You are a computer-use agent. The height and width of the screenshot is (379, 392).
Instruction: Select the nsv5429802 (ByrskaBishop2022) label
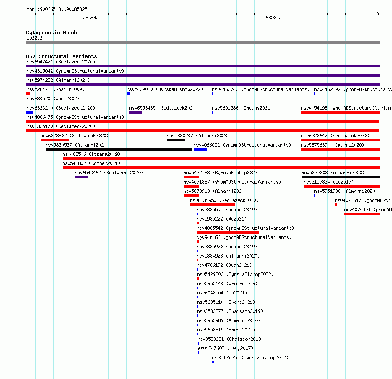[x=235, y=274]
